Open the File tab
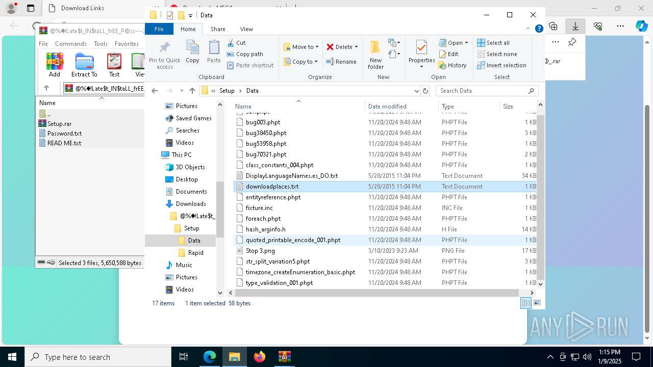 (x=159, y=29)
